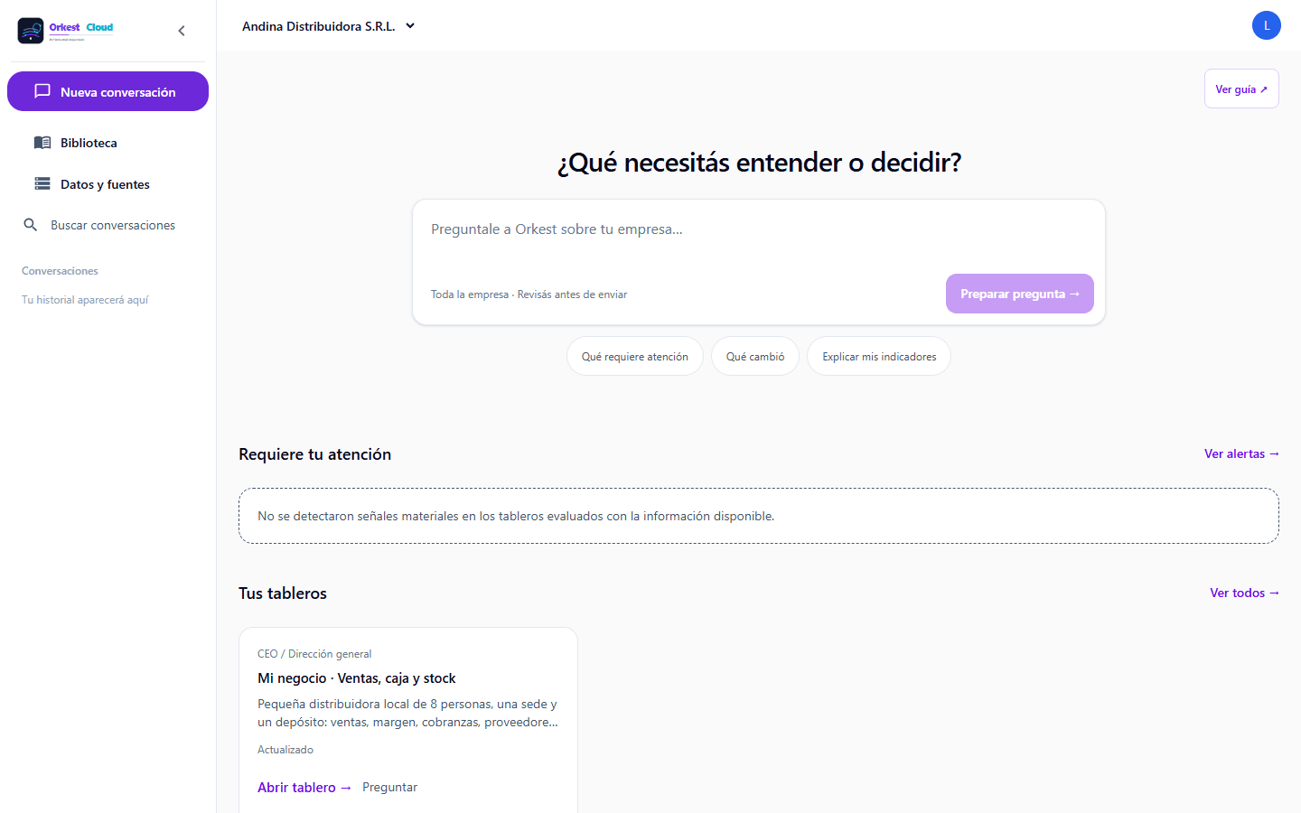Click into the Preguntale a Orkest input field
This screenshot has height=813, width=1301.
coord(759,229)
